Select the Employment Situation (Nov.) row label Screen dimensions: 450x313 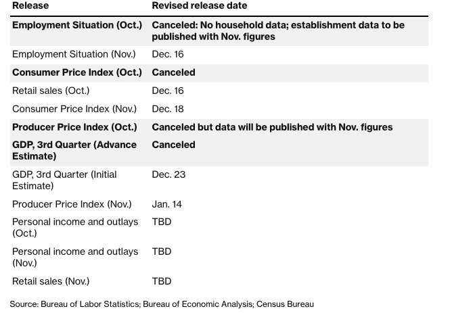pos(74,54)
